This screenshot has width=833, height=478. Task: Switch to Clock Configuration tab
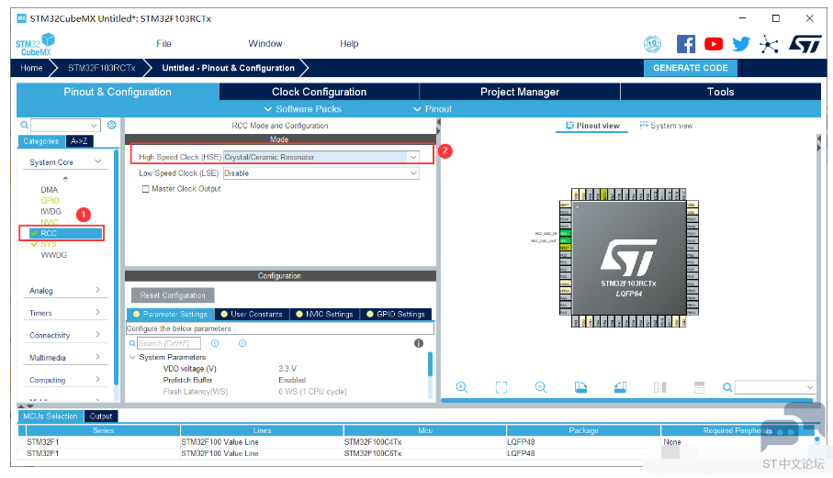click(x=320, y=92)
